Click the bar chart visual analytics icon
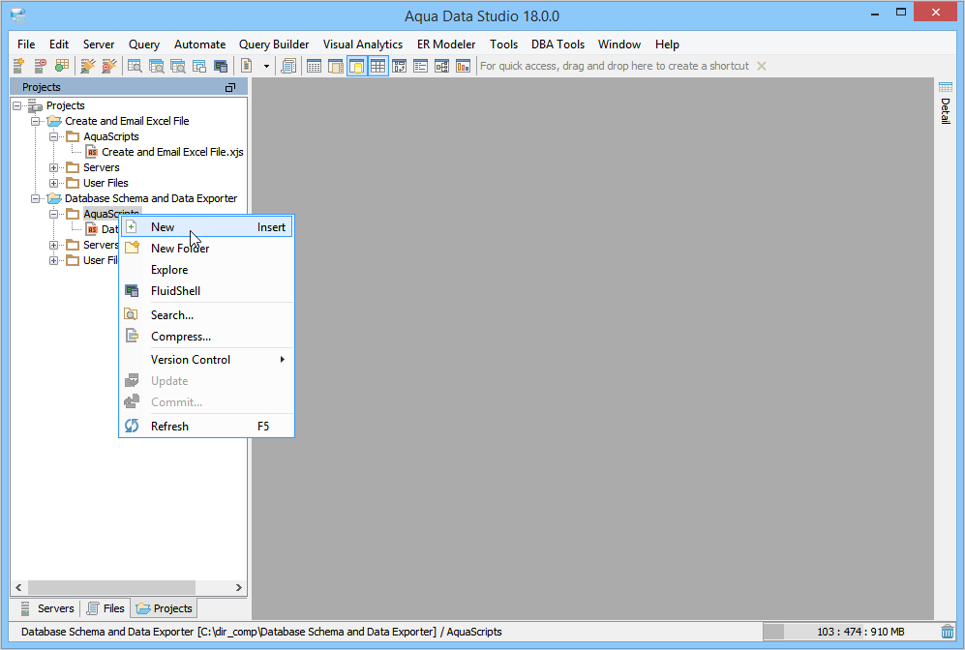This screenshot has height=650, width=965. pyautogui.click(x=463, y=66)
